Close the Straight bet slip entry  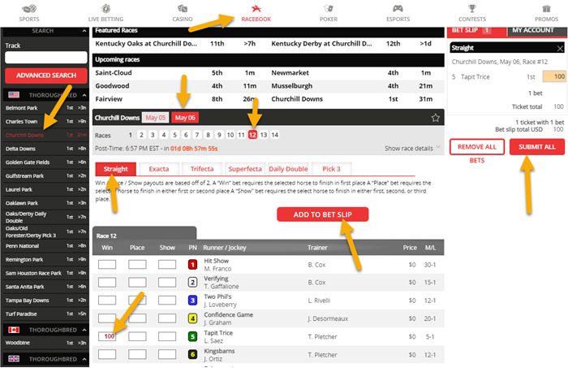(560, 48)
